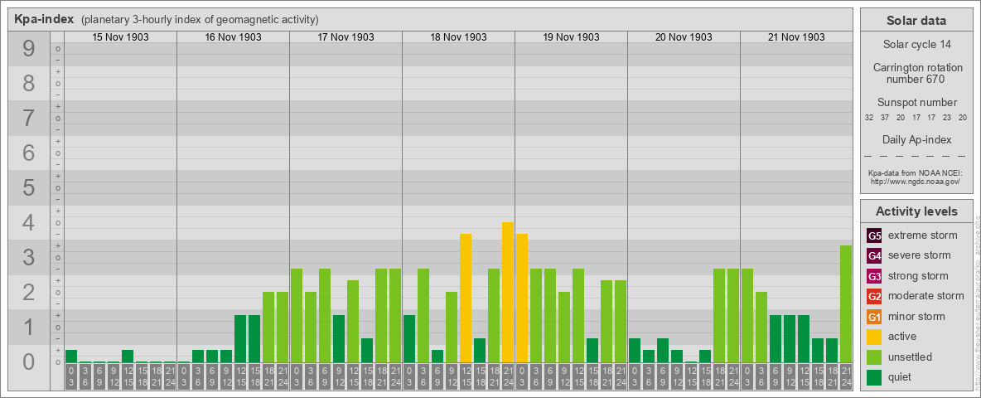
Task: Click sunspot number value 37
Action: tap(885, 117)
